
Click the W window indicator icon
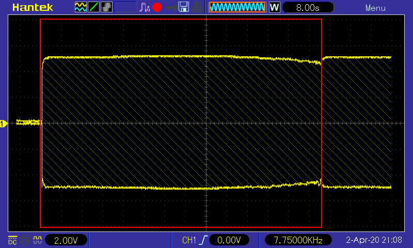(x=275, y=7)
